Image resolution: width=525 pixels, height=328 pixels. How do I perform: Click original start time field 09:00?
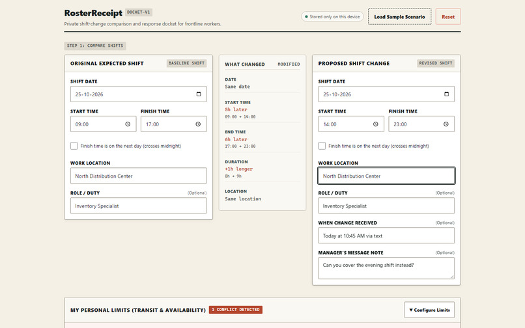(103, 124)
